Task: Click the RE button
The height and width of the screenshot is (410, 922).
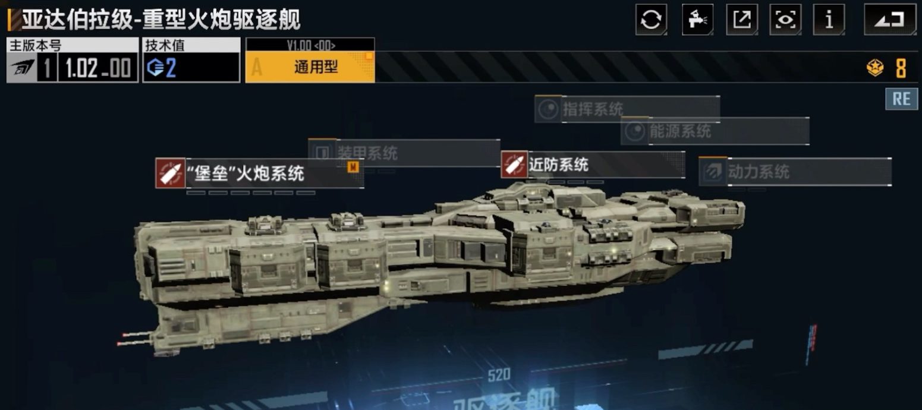Action: point(902,99)
